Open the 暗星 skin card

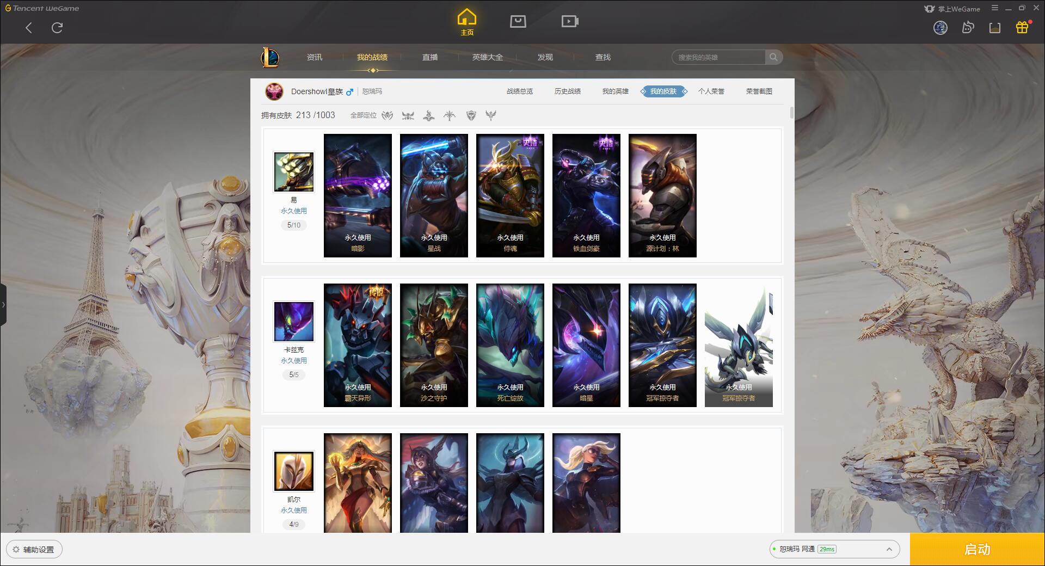point(586,345)
